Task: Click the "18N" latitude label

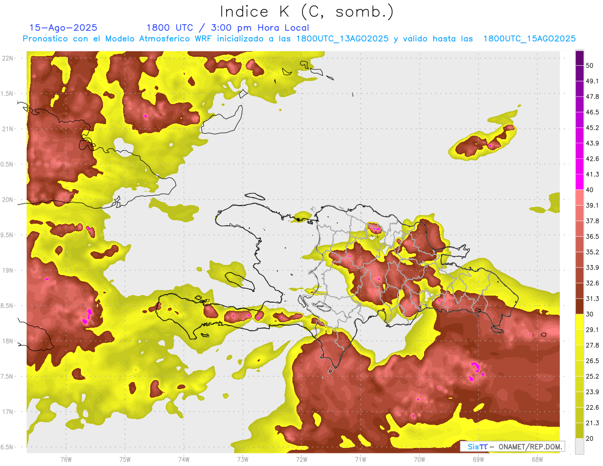Action: 8,341
